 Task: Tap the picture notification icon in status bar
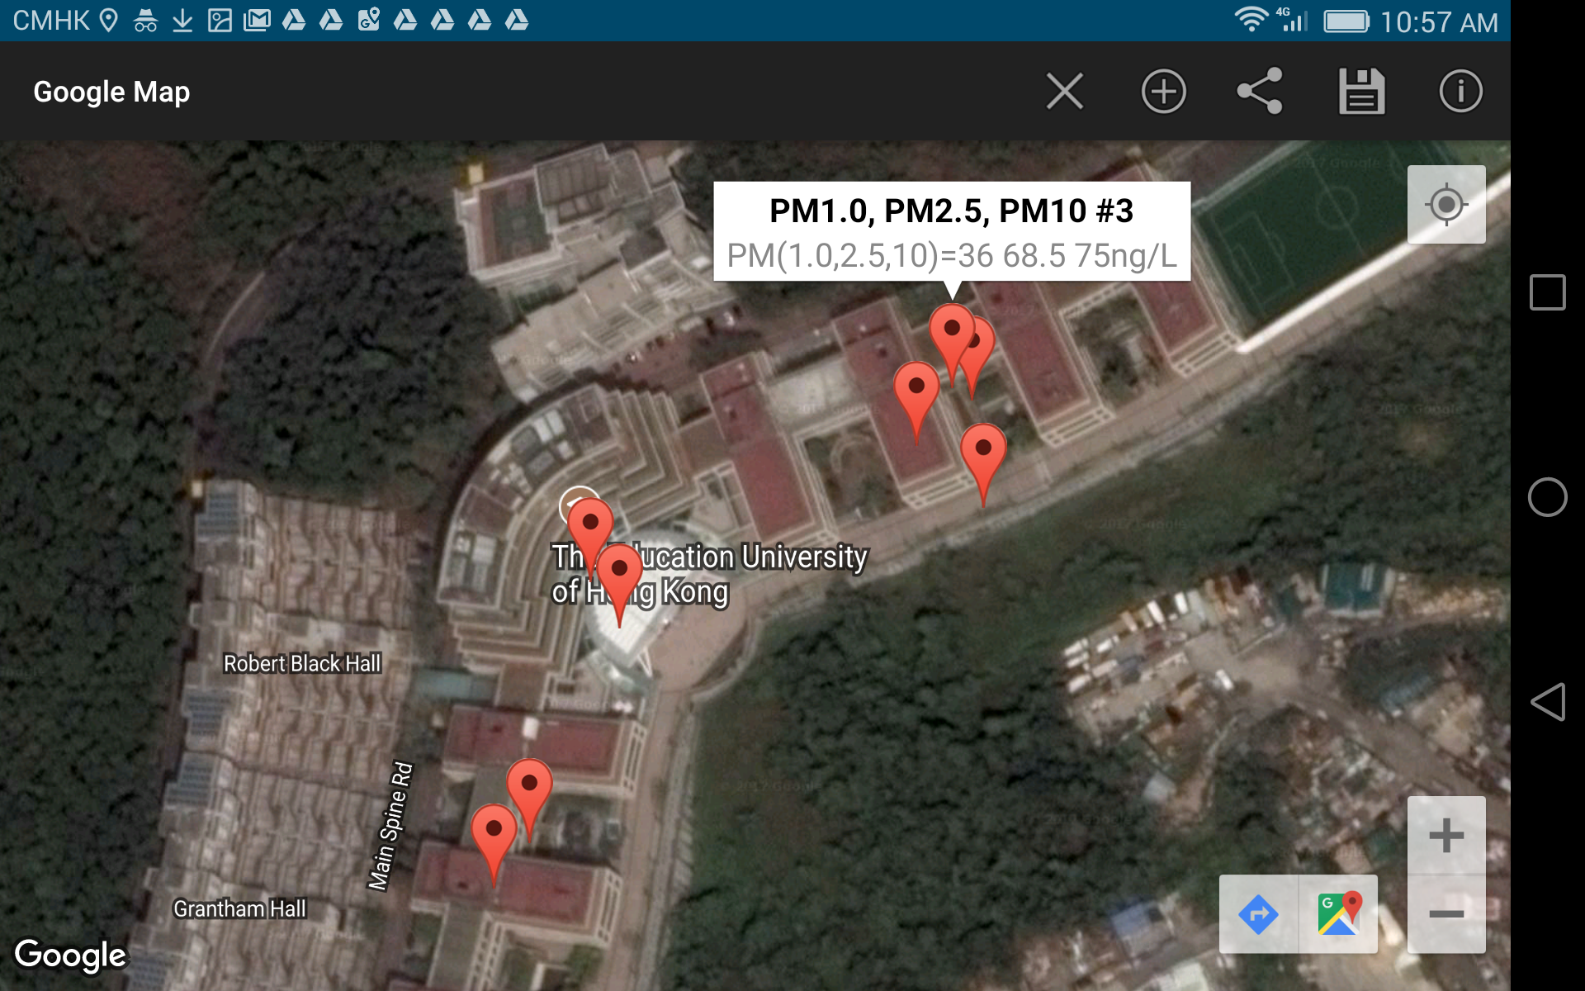click(220, 21)
